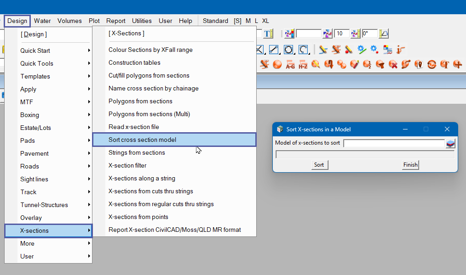Click the text size field showing 10
Viewport: 466px width, 275px height.
pyautogui.click(x=342, y=34)
